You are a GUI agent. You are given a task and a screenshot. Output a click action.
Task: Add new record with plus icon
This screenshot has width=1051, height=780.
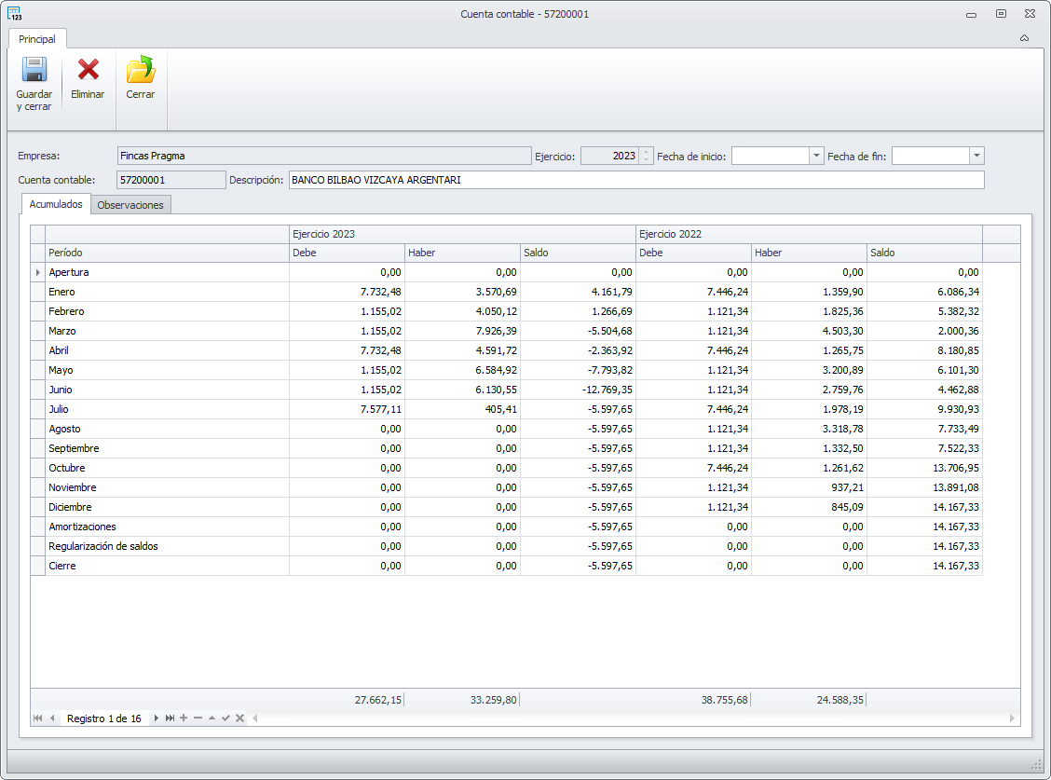click(x=184, y=718)
